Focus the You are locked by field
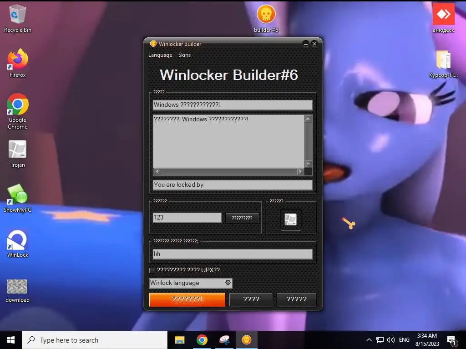The image size is (466, 349). pyautogui.click(x=233, y=185)
